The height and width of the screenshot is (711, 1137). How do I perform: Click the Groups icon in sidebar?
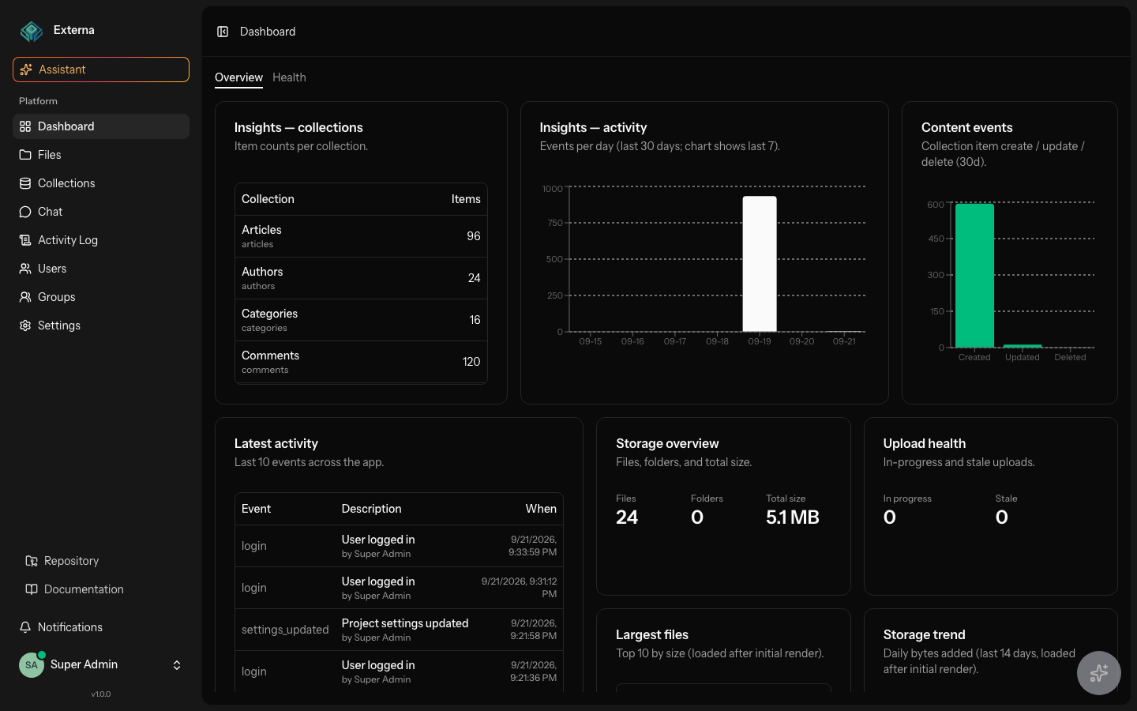click(25, 297)
